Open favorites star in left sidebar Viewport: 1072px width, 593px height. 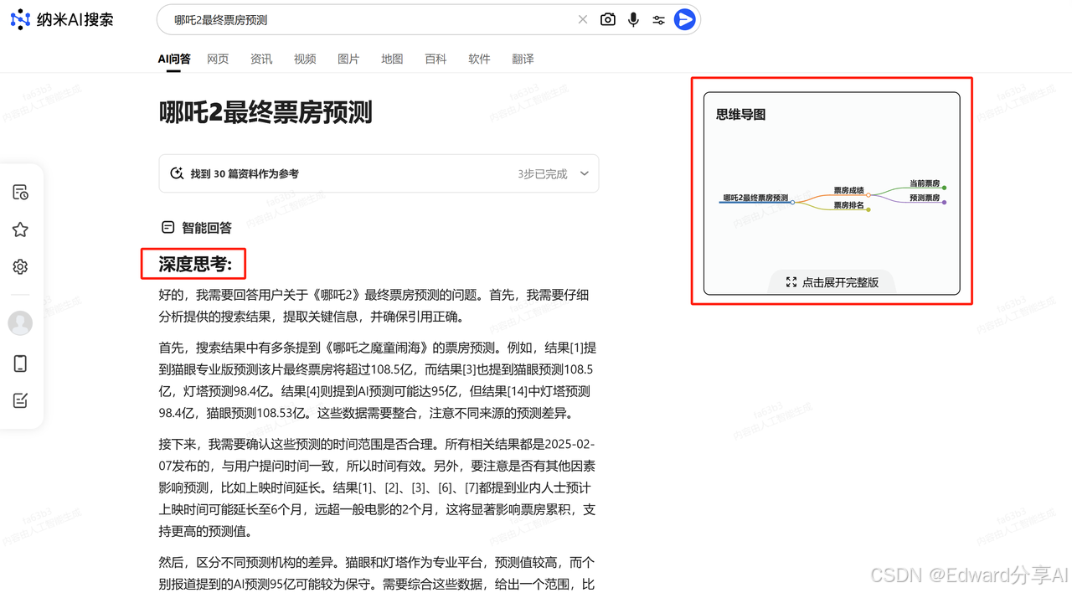pyautogui.click(x=21, y=229)
